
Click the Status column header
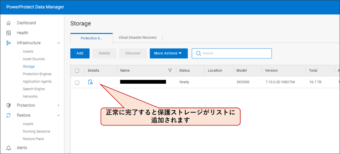pyautogui.click(x=185, y=70)
